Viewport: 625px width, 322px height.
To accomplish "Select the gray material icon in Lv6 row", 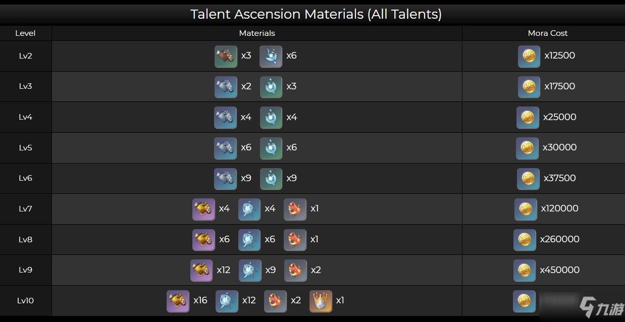I will pyautogui.click(x=225, y=179).
